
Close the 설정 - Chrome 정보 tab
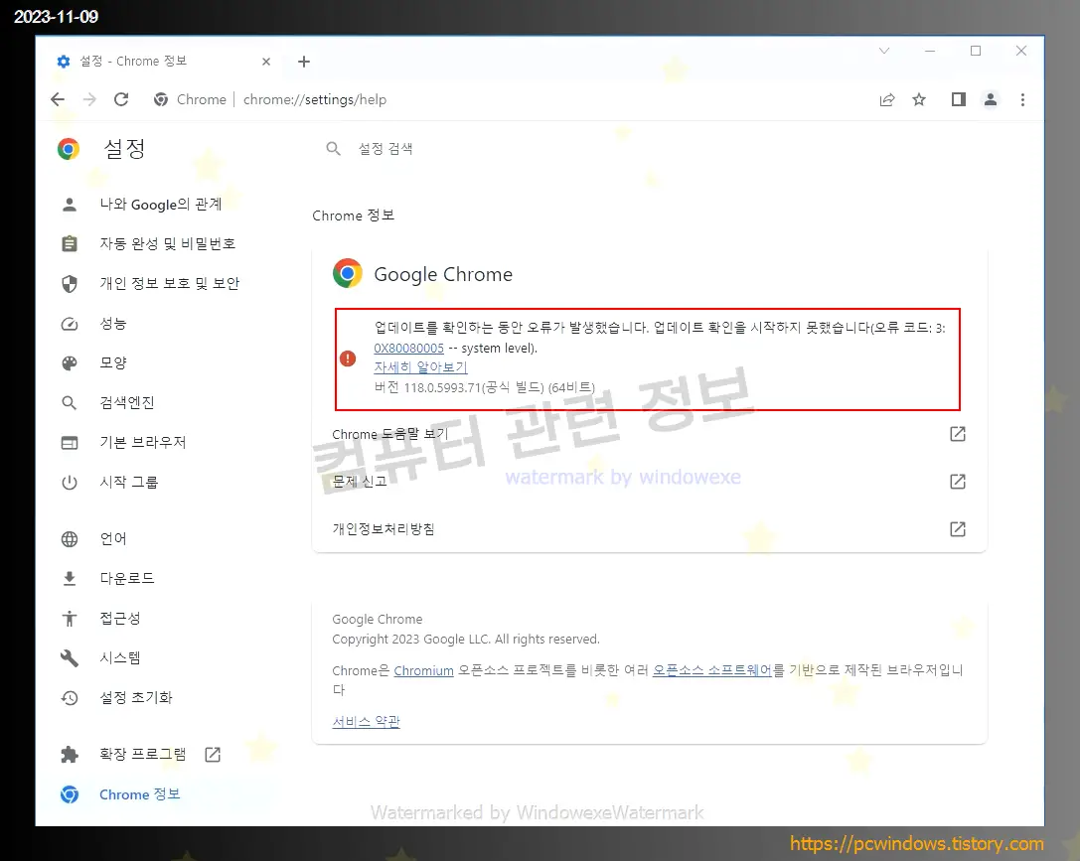coord(266,62)
